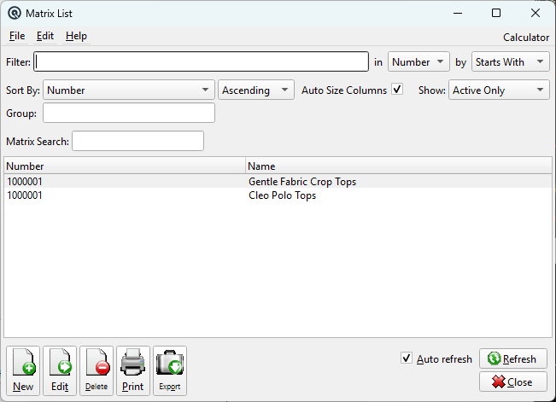The height and width of the screenshot is (402, 556).
Task: Open the Starts With match dropdown
Action: click(510, 62)
